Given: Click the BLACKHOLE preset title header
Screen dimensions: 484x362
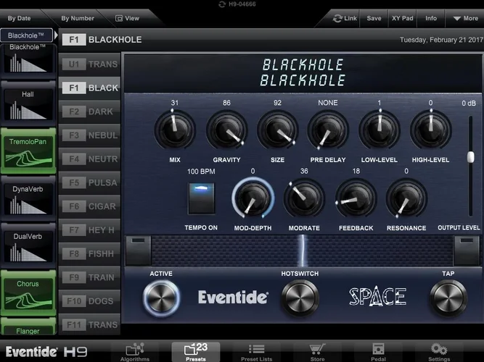Looking at the screenshot, I should pos(115,40).
